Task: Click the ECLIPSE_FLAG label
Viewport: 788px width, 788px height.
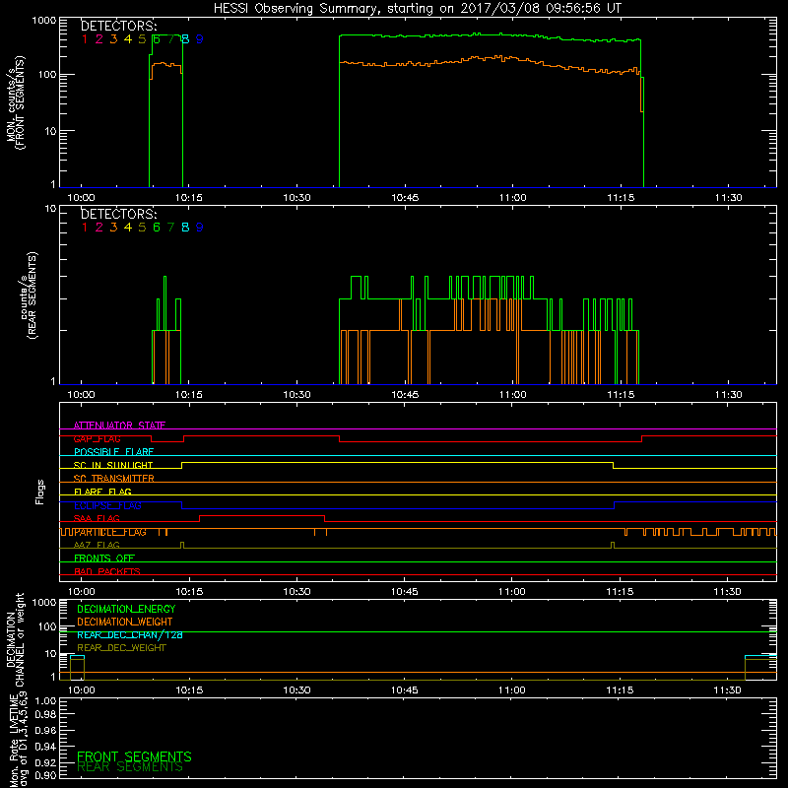Action: pyautogui.click(x=107, y=505)
